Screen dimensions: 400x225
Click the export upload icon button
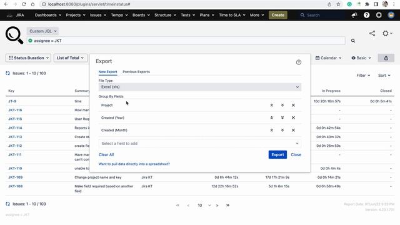coord(386,58)
